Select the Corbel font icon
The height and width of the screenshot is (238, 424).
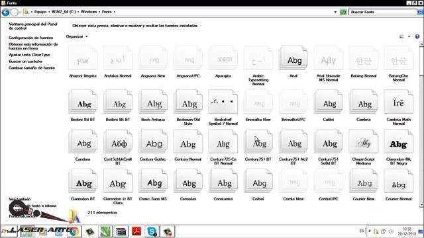pos(258,180)
